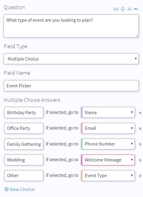
Task: Open the Event Type destination dropdown
Action: tap(108, 176)
